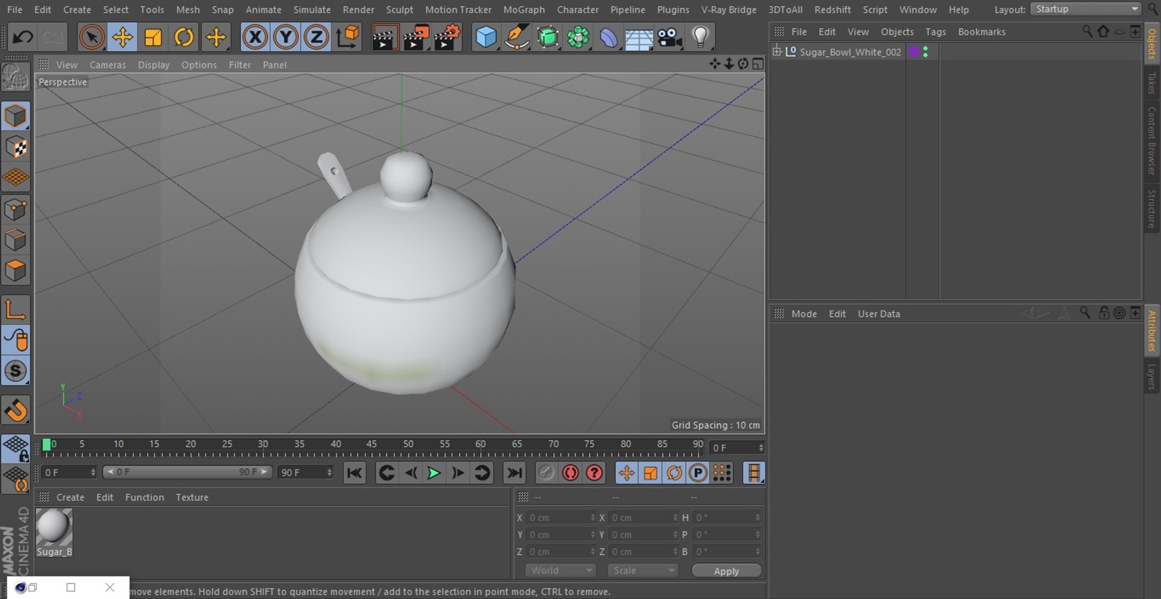
Task: Open Edit Render Settings icon
Action: click(x=447, y=37)
